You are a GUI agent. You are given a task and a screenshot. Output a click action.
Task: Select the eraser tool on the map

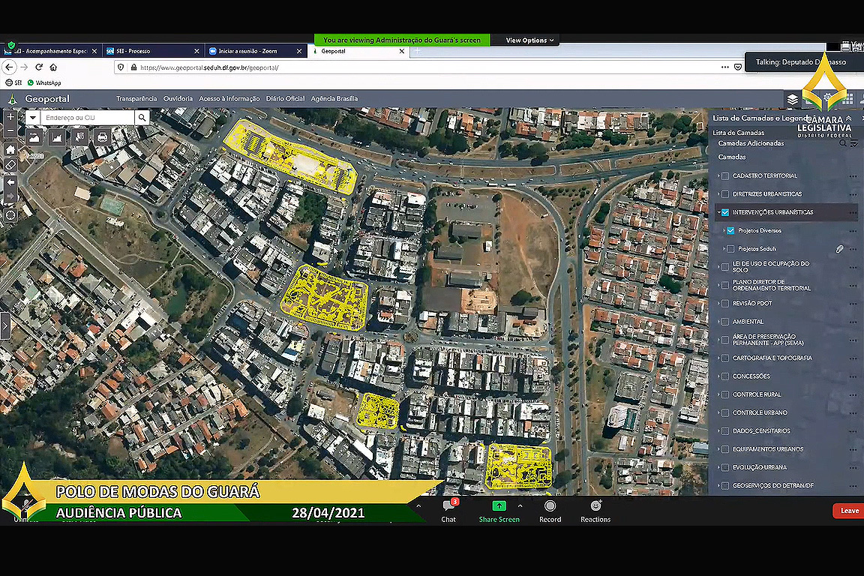[x=10, y=165]
